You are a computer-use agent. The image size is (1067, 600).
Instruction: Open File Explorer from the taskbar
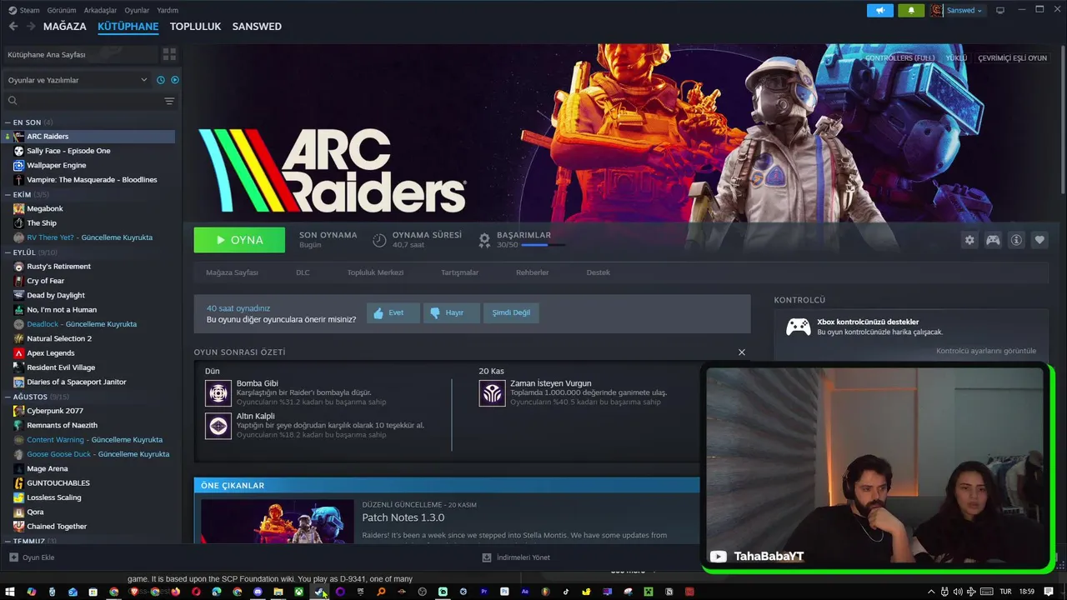coord(278,592)
